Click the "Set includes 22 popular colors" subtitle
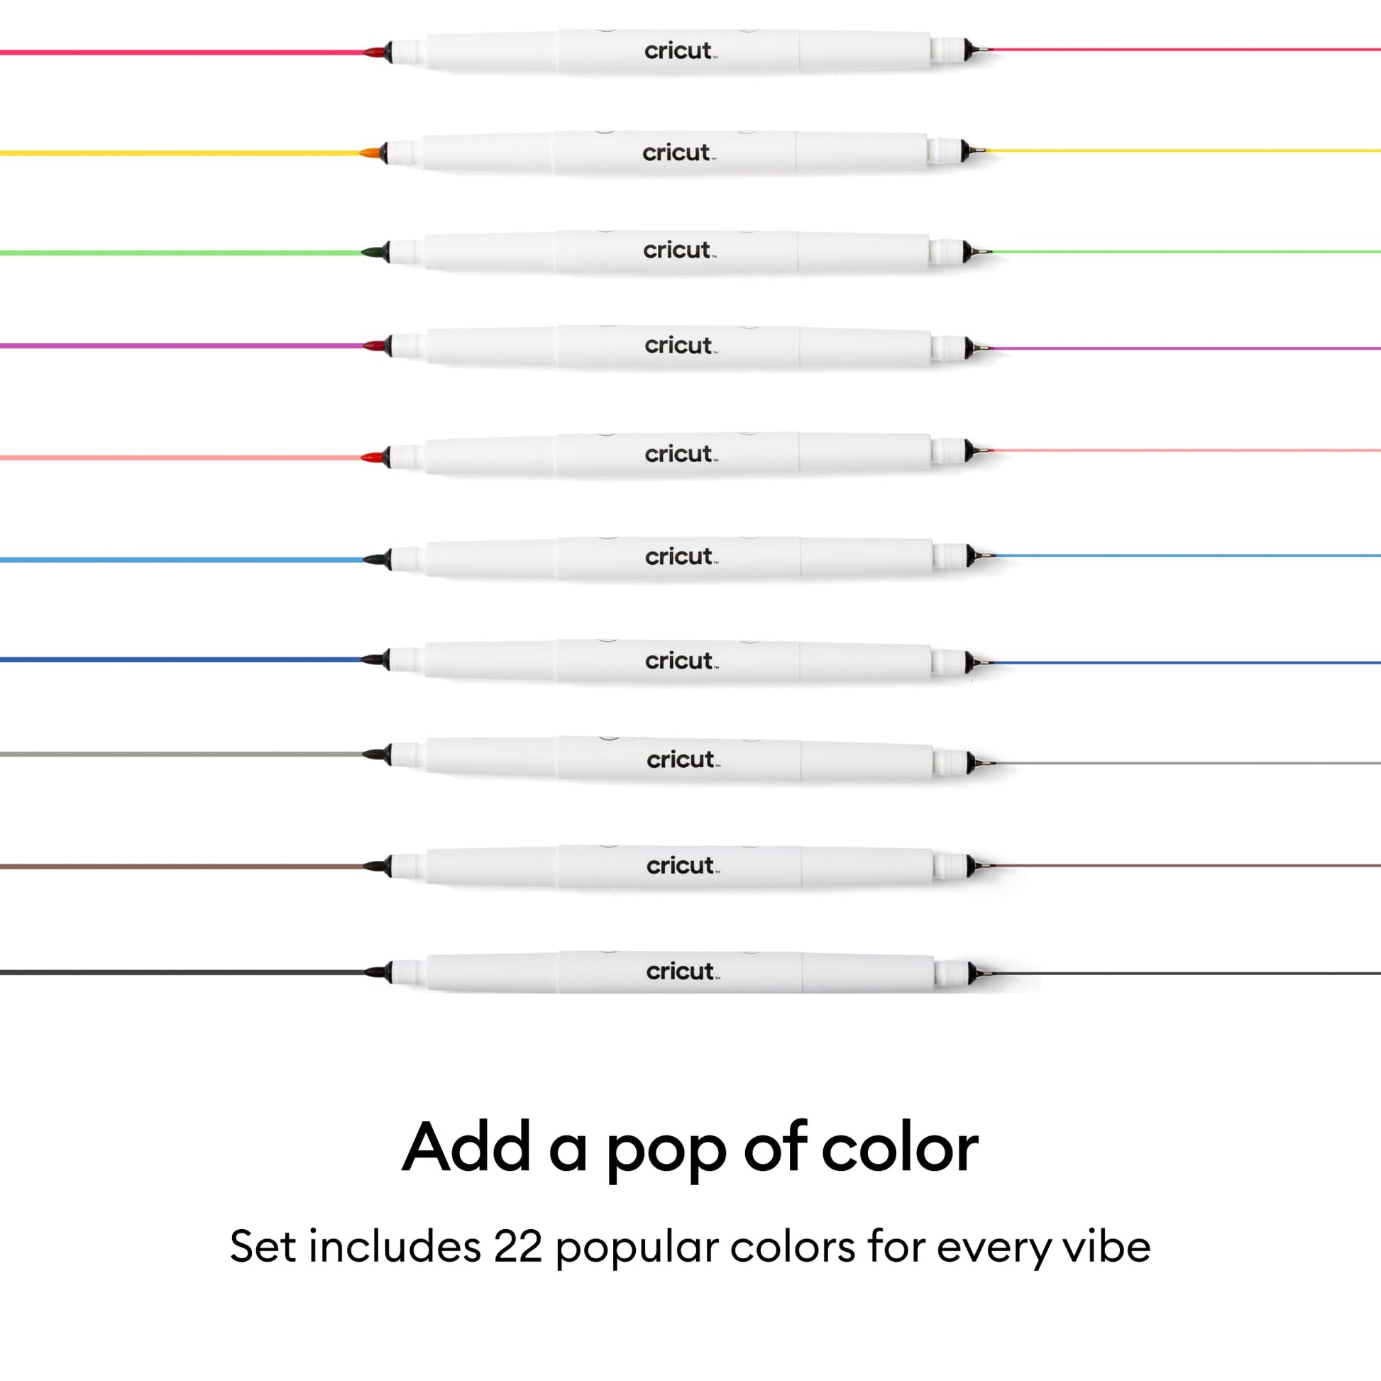The height and width of the screenshot is (1381, 1381). pos(690,1247)
